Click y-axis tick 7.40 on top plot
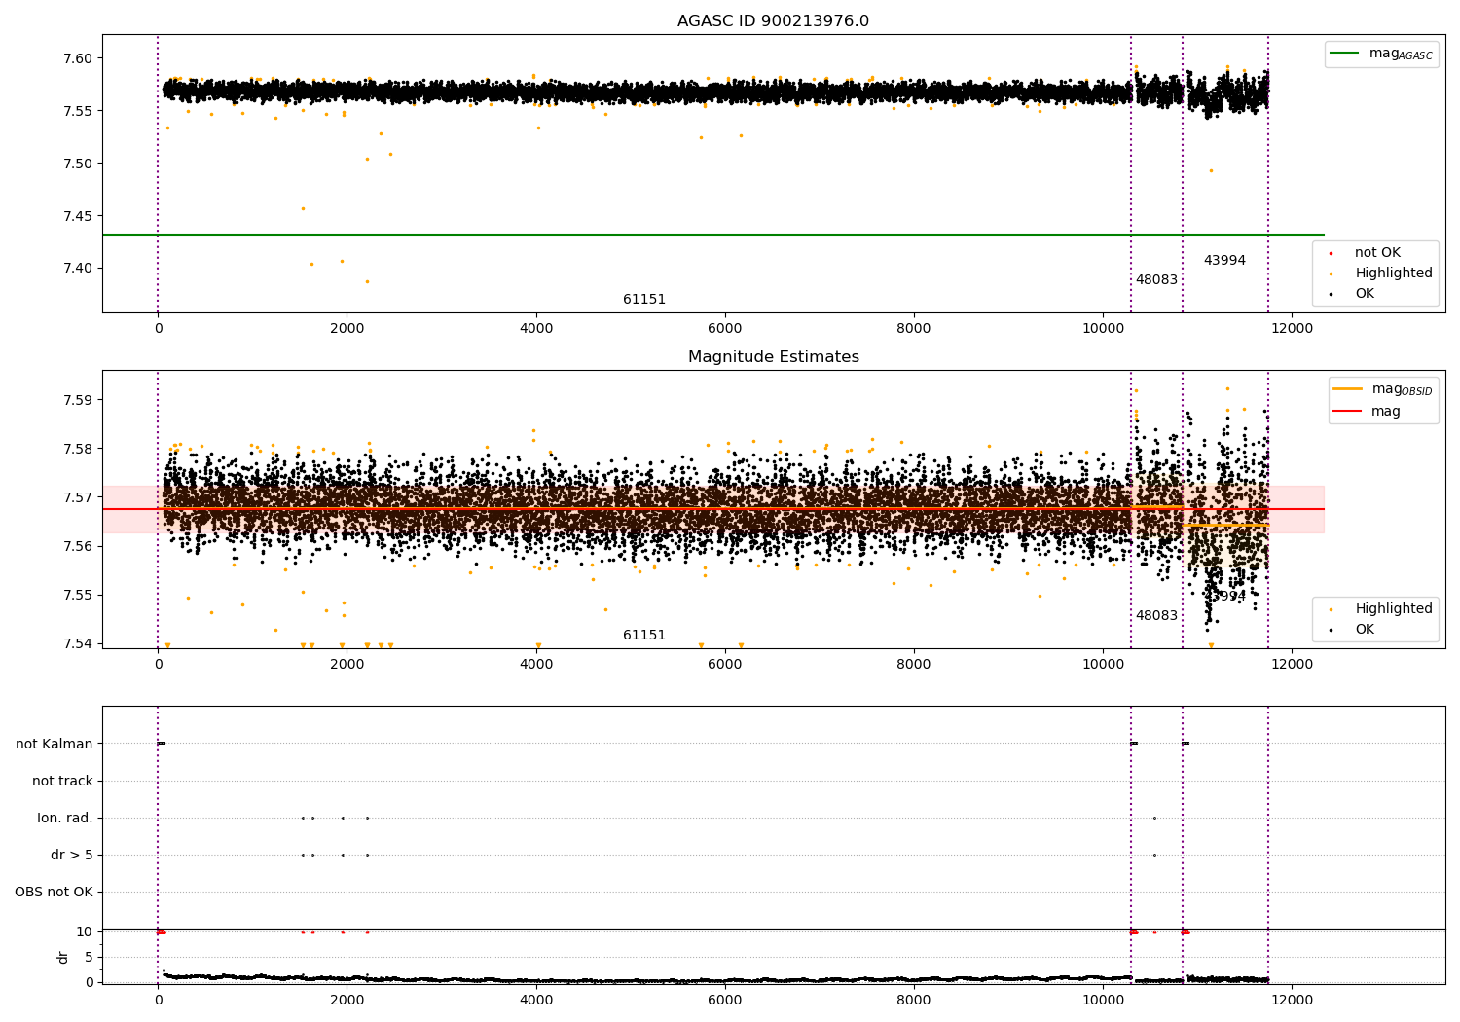This screenshot has width=1460, height=1022. tap(78, 269)
